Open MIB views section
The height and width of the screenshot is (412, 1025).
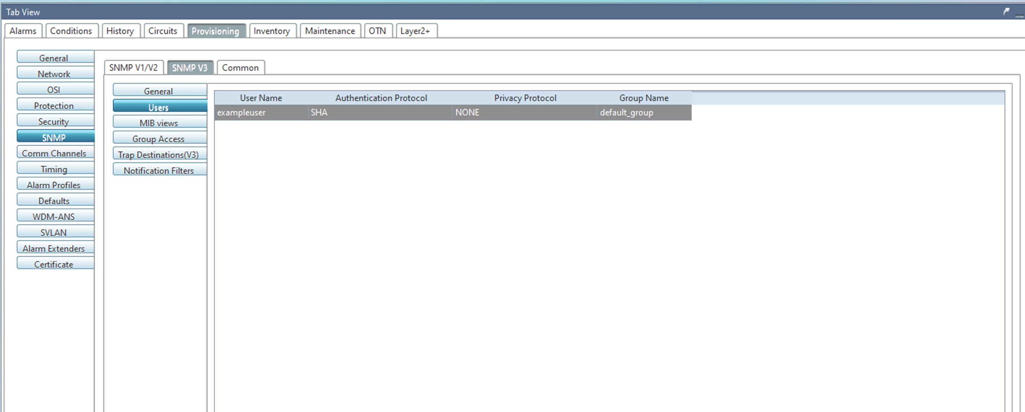tap(159, 123)
